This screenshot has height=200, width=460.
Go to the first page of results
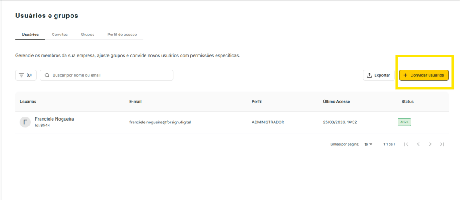point(406,144)
